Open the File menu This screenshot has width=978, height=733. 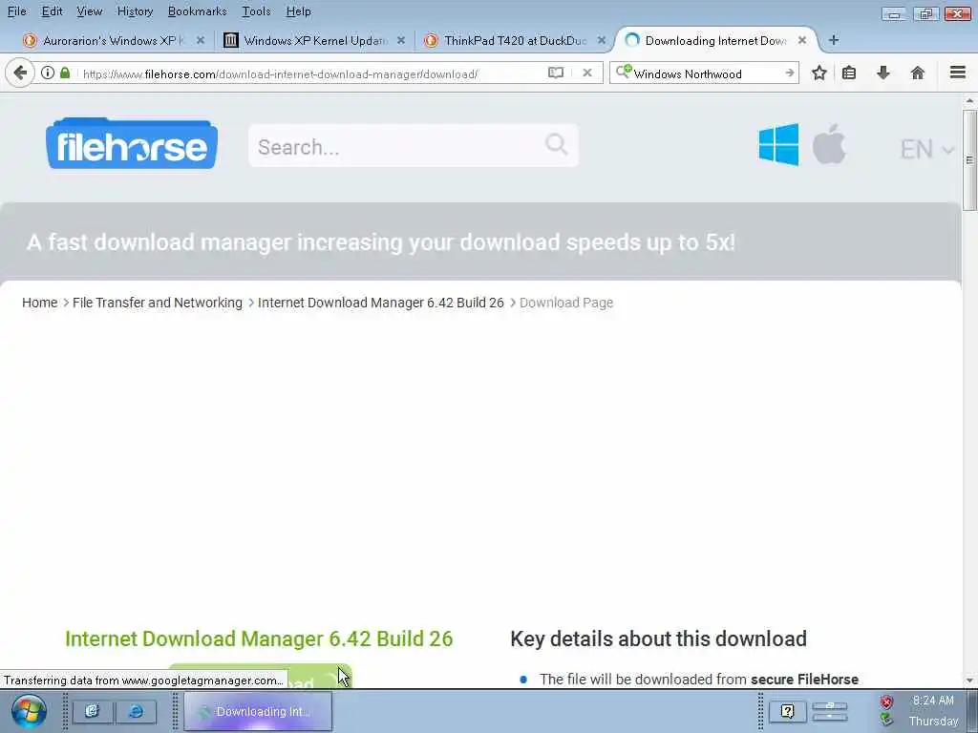(17, 11)
